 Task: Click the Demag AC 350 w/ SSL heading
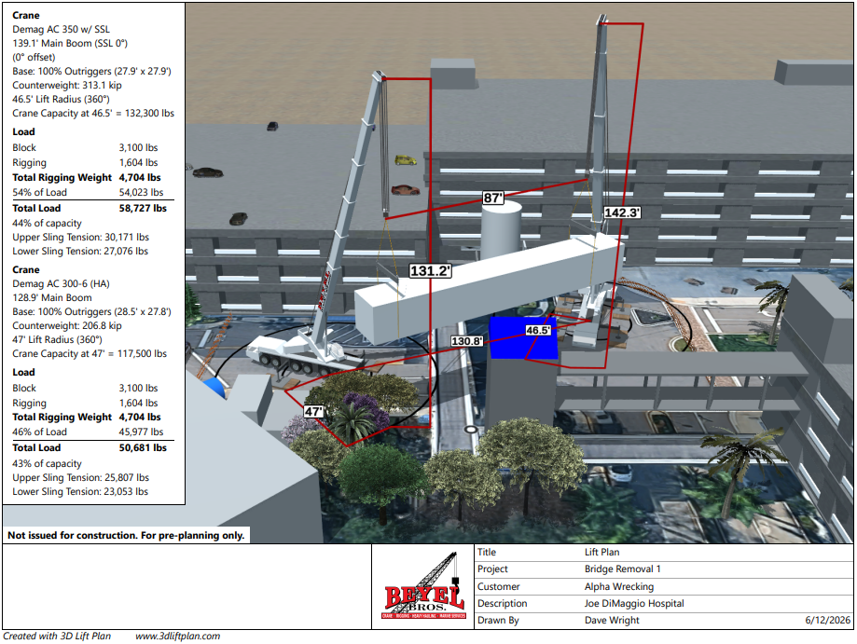[x=62, y=29]
